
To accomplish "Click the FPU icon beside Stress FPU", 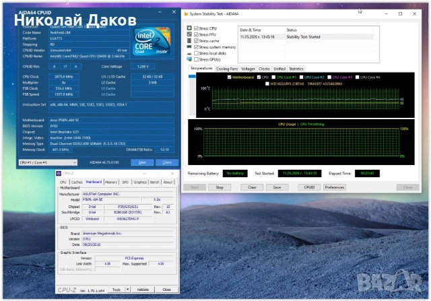I will tap(189, 34).
